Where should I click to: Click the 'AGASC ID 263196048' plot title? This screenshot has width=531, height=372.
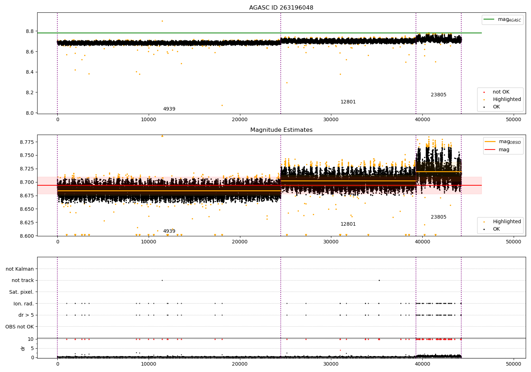tap(281, 8)
